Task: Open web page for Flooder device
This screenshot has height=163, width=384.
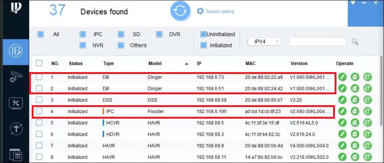Action: [x=367, y=111]
